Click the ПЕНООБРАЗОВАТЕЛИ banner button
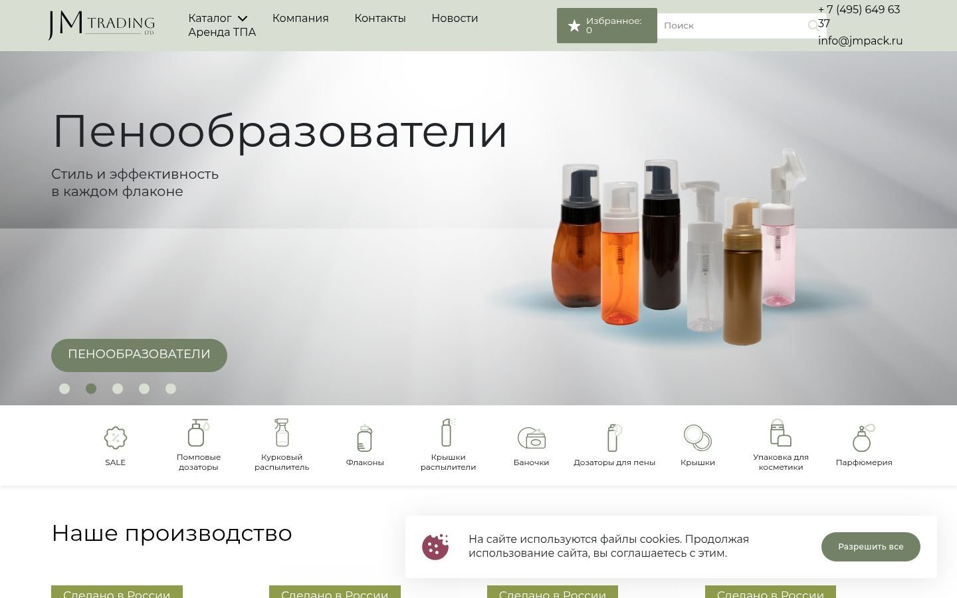The width and height of the screenshot is (957, 598). click(139, 355)
